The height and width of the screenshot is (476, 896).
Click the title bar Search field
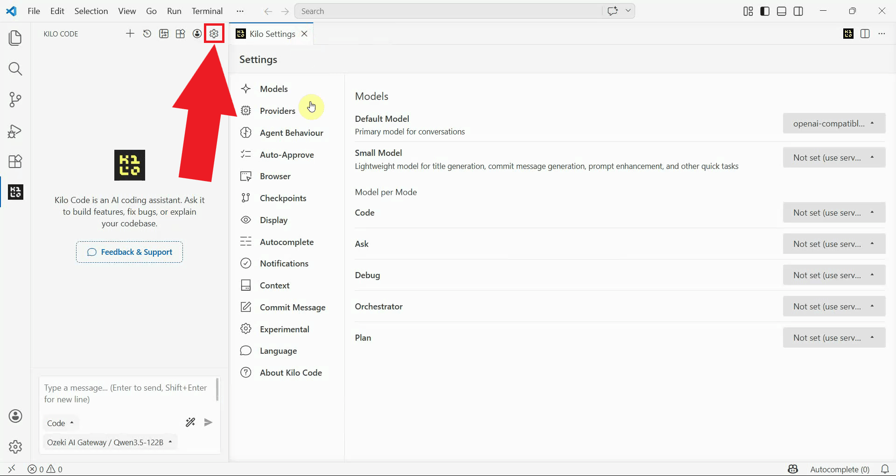tap(448, 11)
